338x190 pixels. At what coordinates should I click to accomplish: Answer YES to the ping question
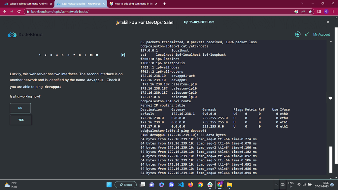pos(21,120)
